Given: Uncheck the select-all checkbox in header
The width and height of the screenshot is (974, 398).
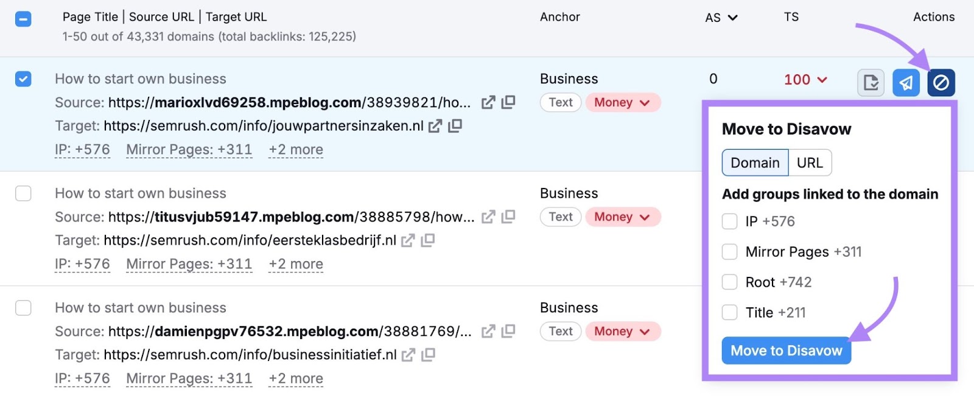Looking at the screenshot, I should 23,19.
